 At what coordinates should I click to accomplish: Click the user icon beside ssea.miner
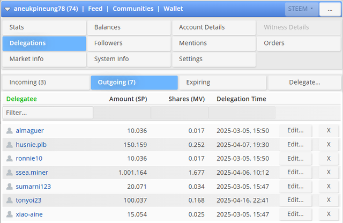coord(9,172)
